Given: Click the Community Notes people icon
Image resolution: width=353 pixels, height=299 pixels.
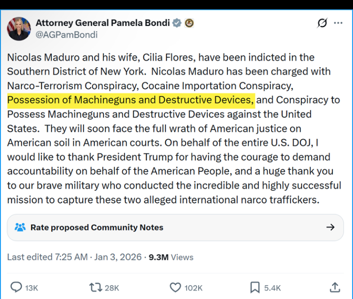Looking at the screenshot, I should [20, 228].
